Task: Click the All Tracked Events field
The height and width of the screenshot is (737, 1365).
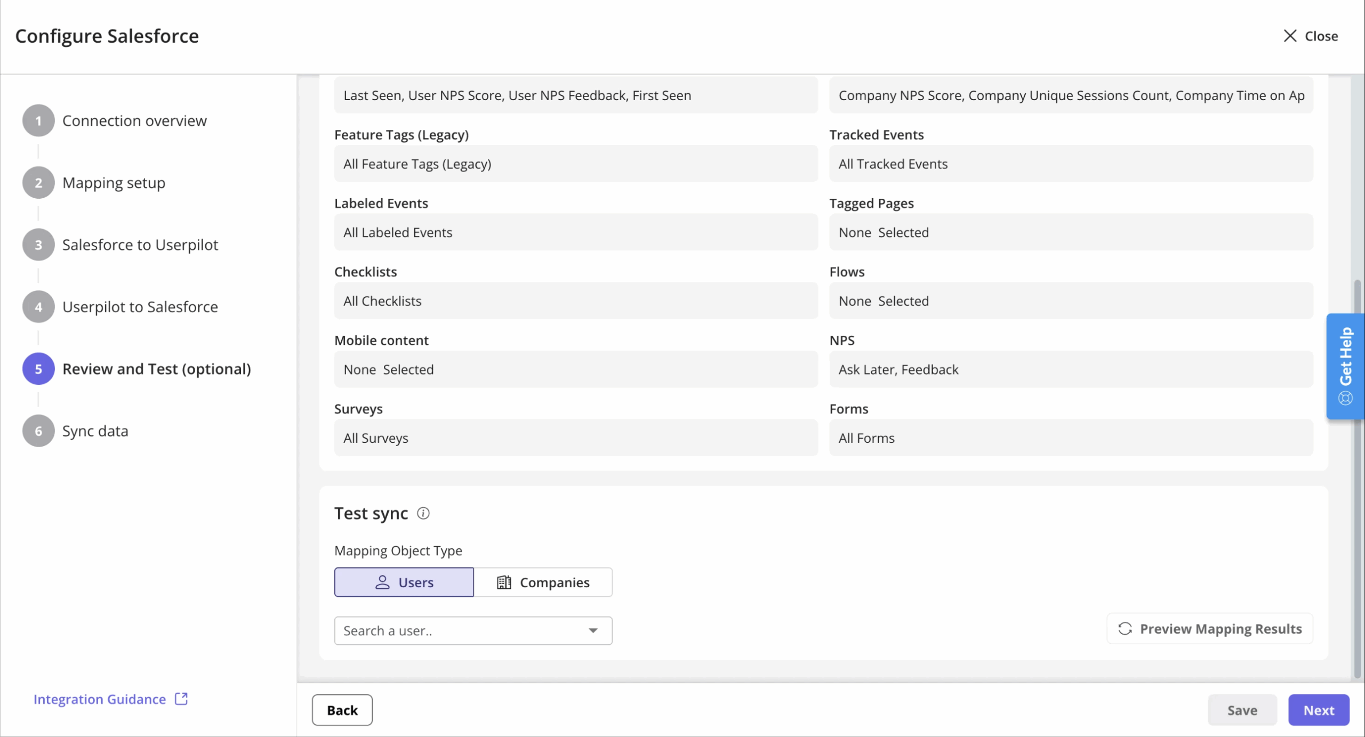Action: [1071, 164]
